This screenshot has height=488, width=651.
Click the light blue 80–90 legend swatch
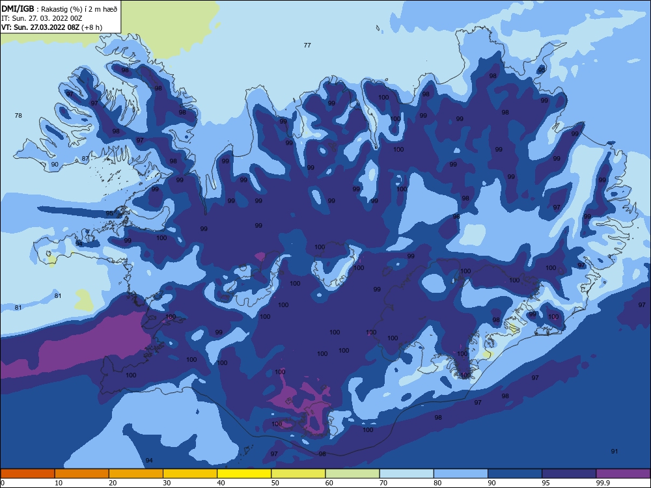(x=461, y=474)
